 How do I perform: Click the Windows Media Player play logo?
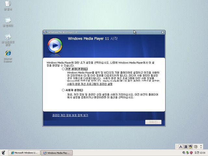tap(55, 45)
